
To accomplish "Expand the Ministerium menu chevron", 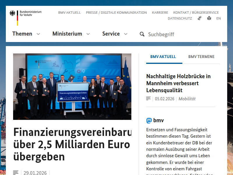I will coord(88,34).
